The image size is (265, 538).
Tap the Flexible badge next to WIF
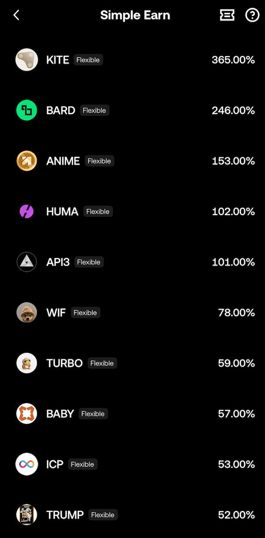click(x=85, y=312)
